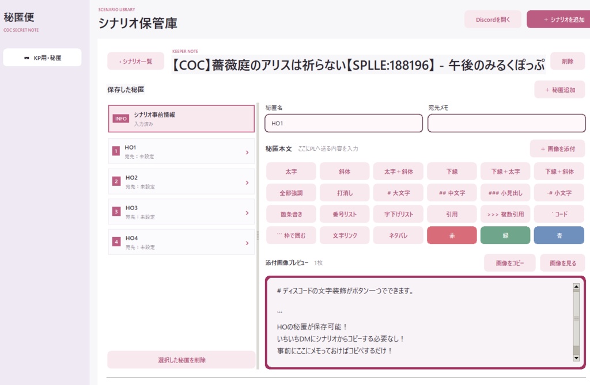Expand HO2 row chevron arrow
The height and width of the screenshot is (385, 590).
tap(247, 182)
